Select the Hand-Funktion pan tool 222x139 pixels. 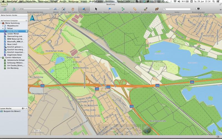pyautogui.click(x=72, y=9)
